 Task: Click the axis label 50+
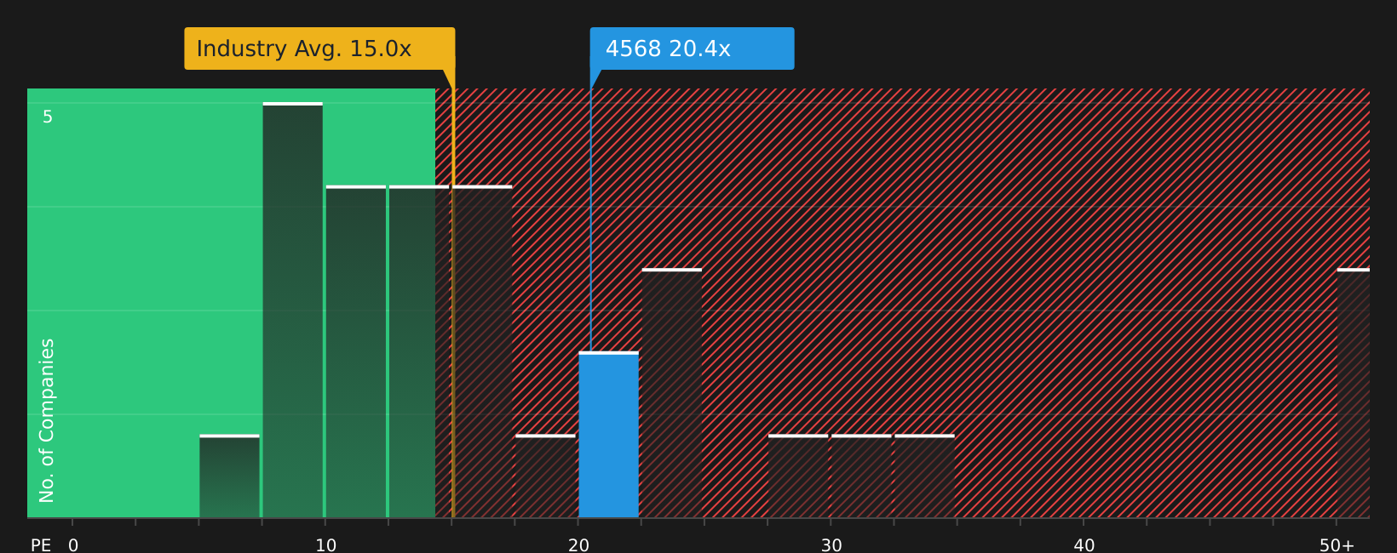pos(1337,544)
